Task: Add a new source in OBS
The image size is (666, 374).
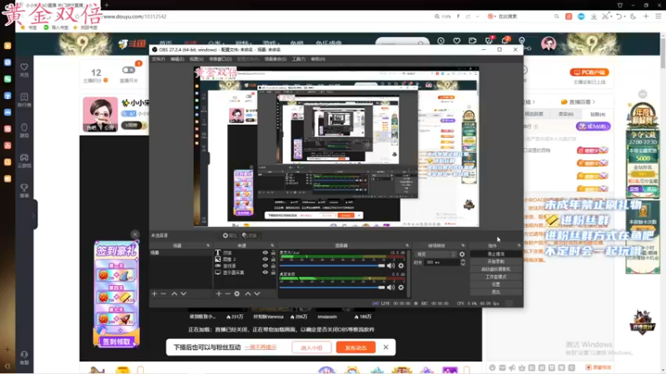Action: [x=218, y=293]
